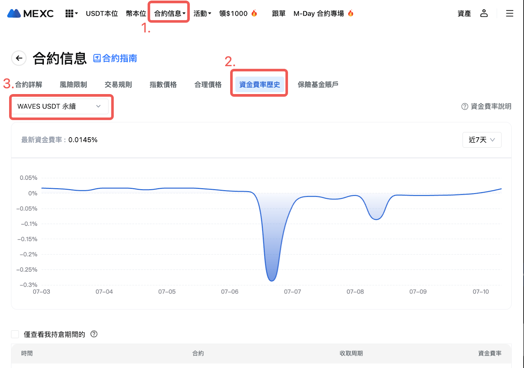This screenshot has width=524, height=368.
Task: Click the lowest dip point on chart
Action: tap(272, 280)
